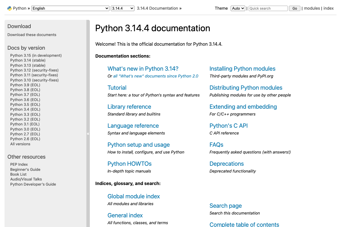
Task: Open the Theme Auto dropdown
Action: [x=238, y=8]
